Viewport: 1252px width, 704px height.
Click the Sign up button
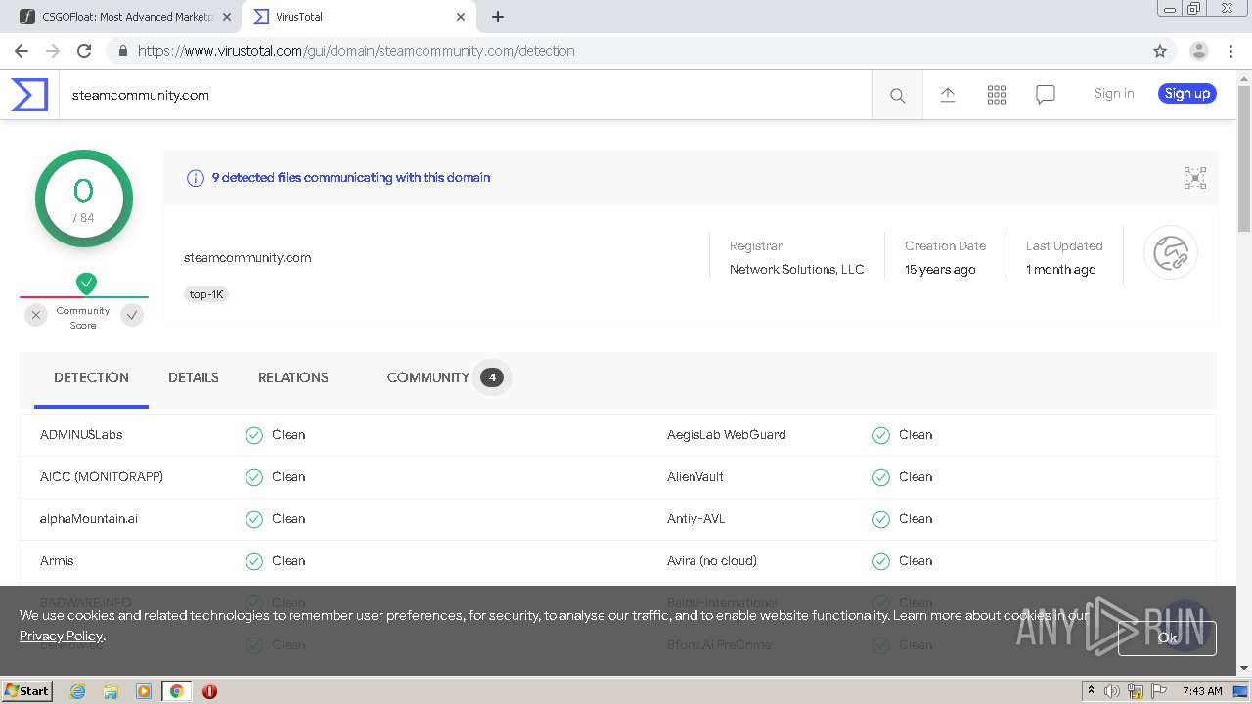point(1187,93)
